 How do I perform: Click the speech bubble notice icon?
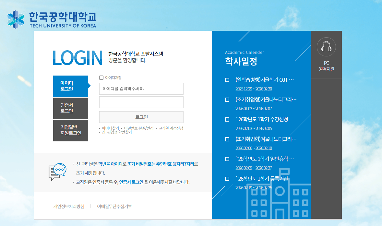coord(57,172)
